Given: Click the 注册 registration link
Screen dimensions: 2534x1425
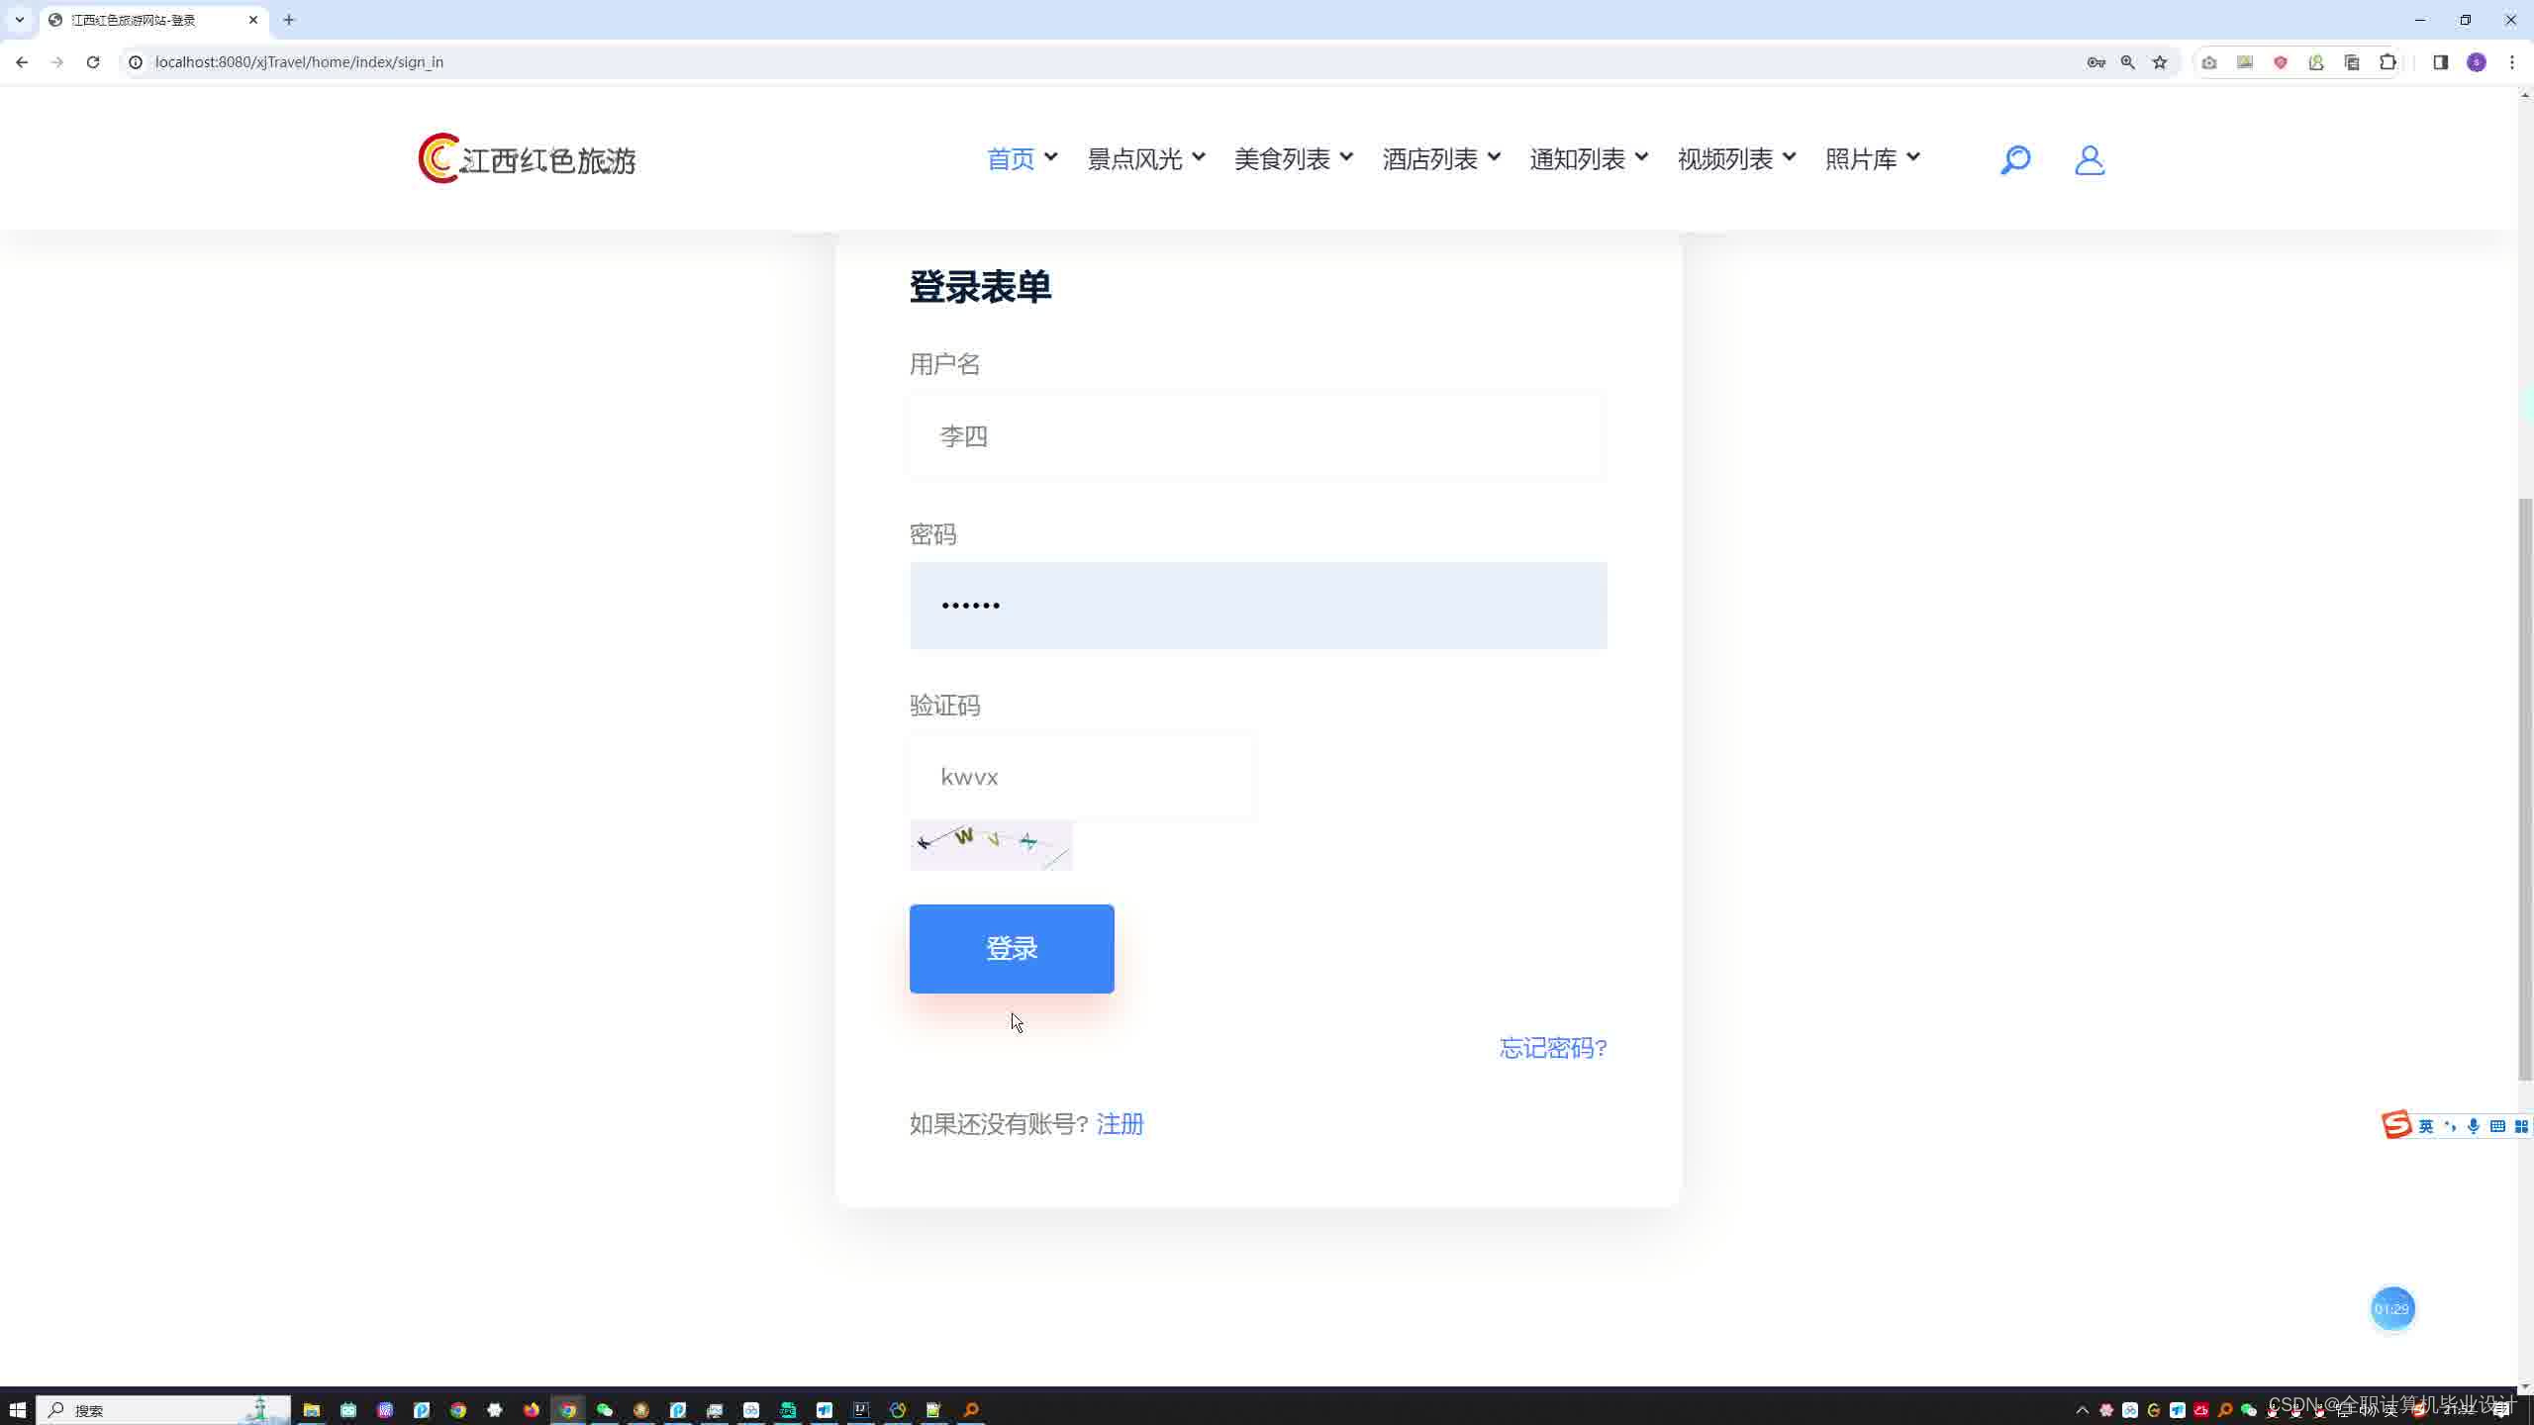Looking at the screenshot, I should tap(1120, 1124).
